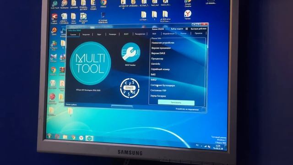Screen dimensions: 293x165
Task: Open File Explorer from the taskbar
Action: point(65,137)
